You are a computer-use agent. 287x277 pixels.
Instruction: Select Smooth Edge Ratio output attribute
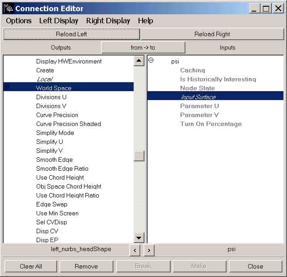(x=62, y=168)
